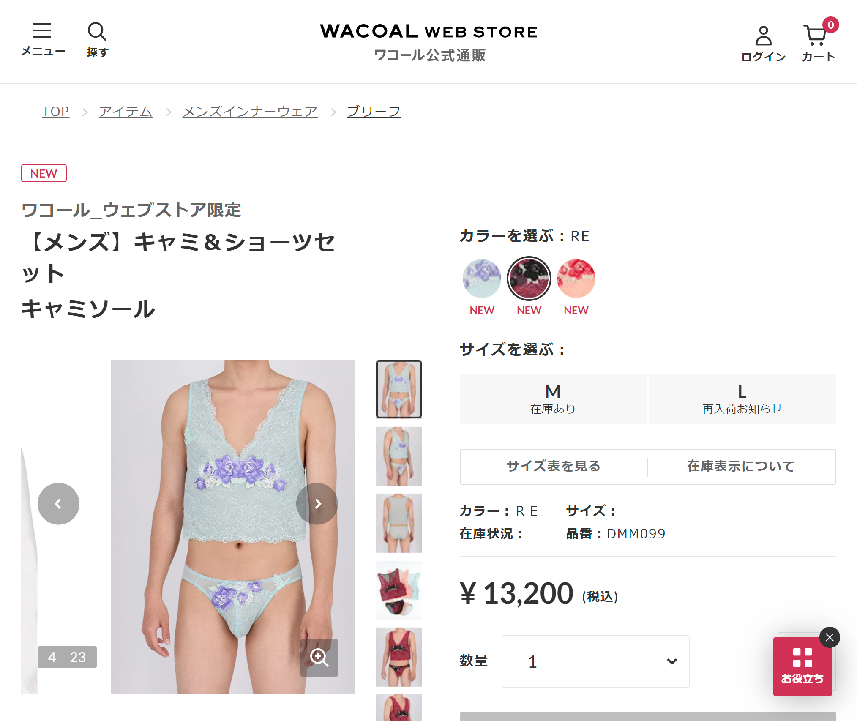Open the メンズインナーウェア breadcrumb link

(x=250, y=112)
